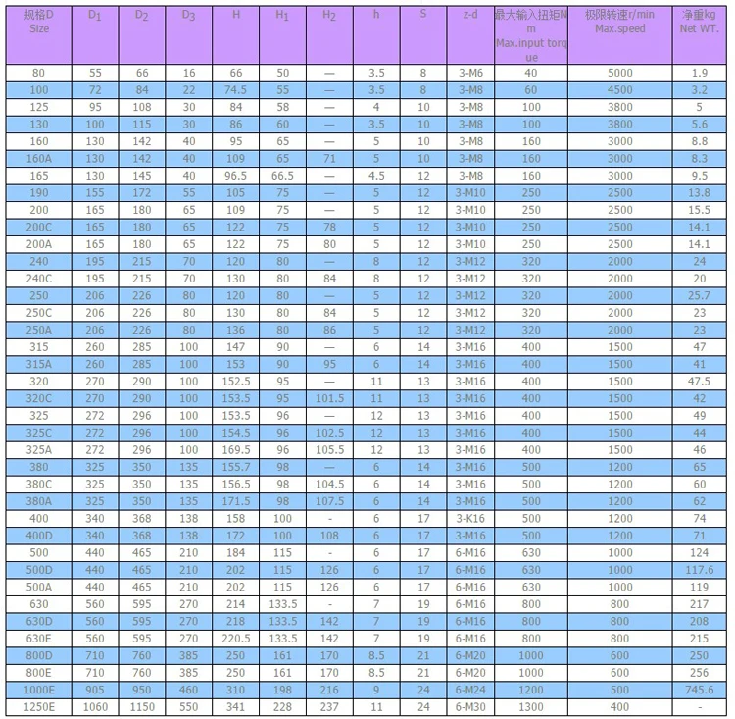The image size is (735, 719).
Task: Click the 6-M30 cell in the 1250E row
Action: [x=470, y=707]
